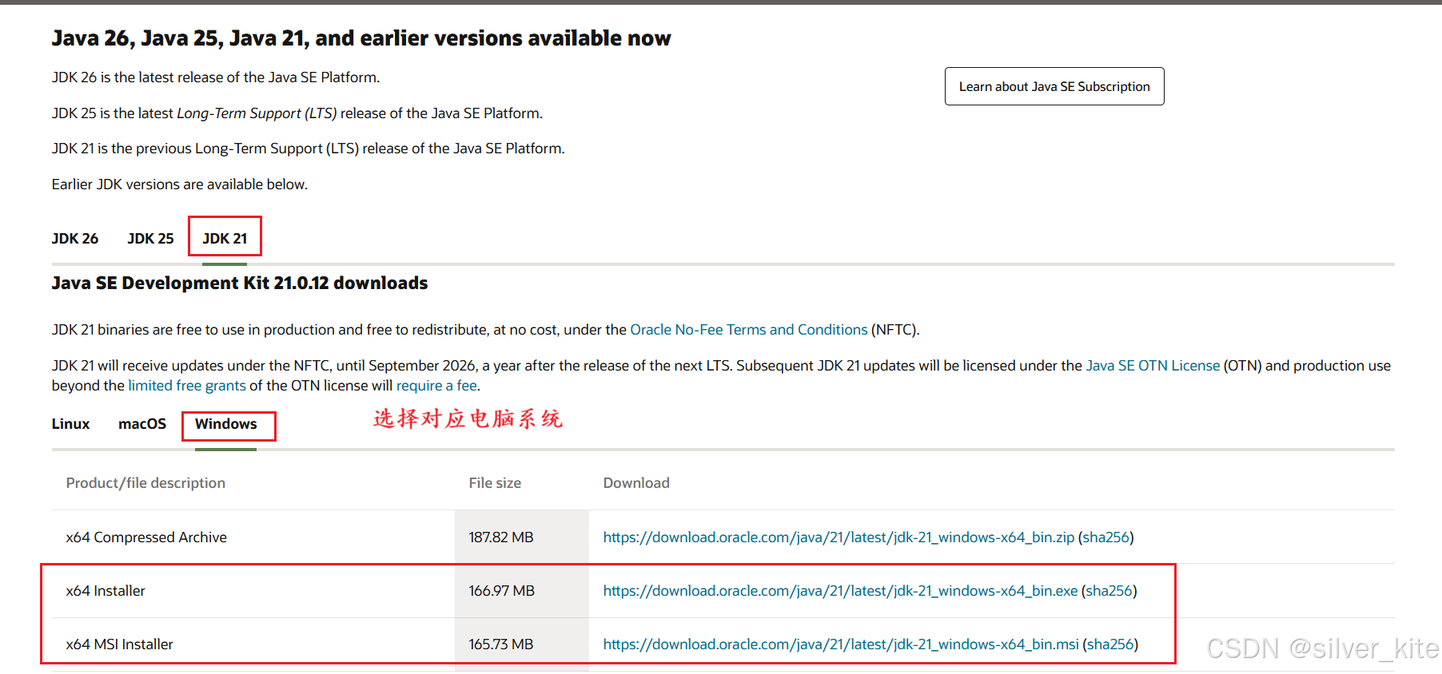Follow the require a fee link
The height and width of the screenshot is (674, 1442).
coord(436,386)
